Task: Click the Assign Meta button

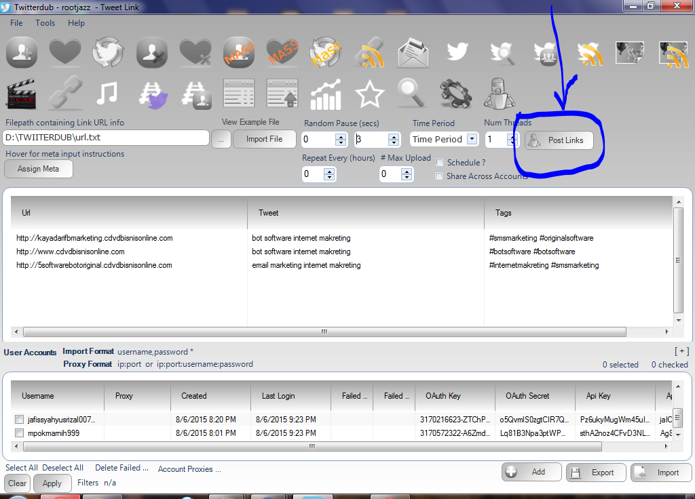Action: tap(38, 169)
